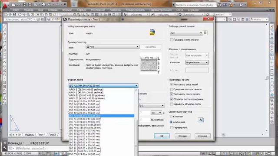The image size is (278, 156).
Task: Open the Autodesk Exchange X icon
Action: [x=225, y=5]
